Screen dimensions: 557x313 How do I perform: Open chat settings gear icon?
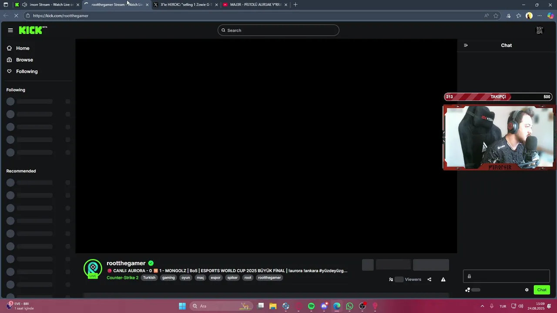point(527,290)
